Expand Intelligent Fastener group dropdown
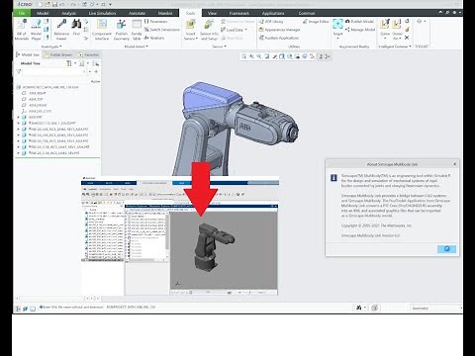This screenshot has width=475, height=356. (x=395, y=46)
